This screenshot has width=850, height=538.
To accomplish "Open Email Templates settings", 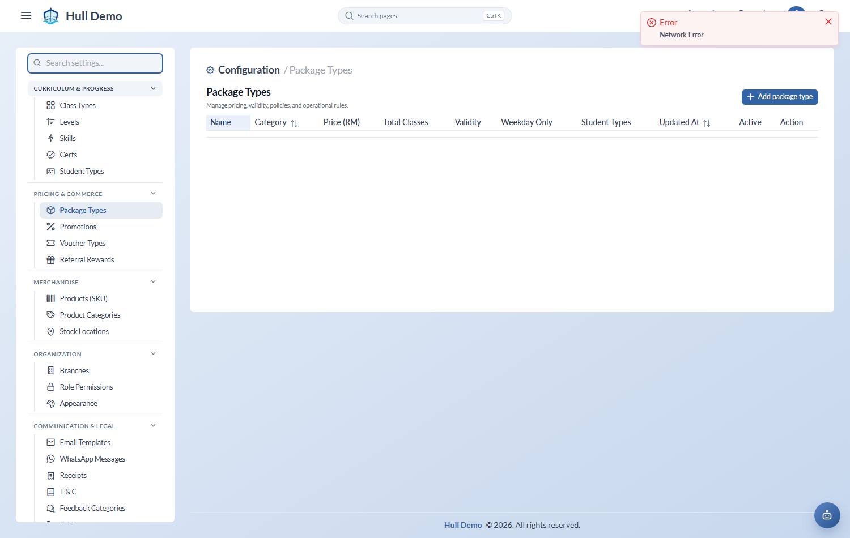I will point(101,442).
